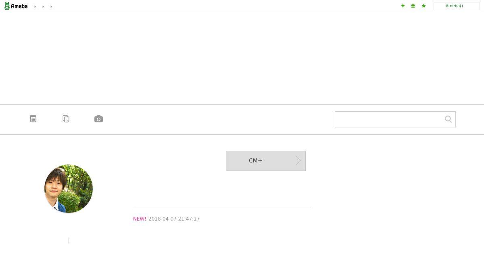The height and width of the screenshot is (254, 484).
Task: Click the stacked pages copy icon
Action: pos(66,119)
